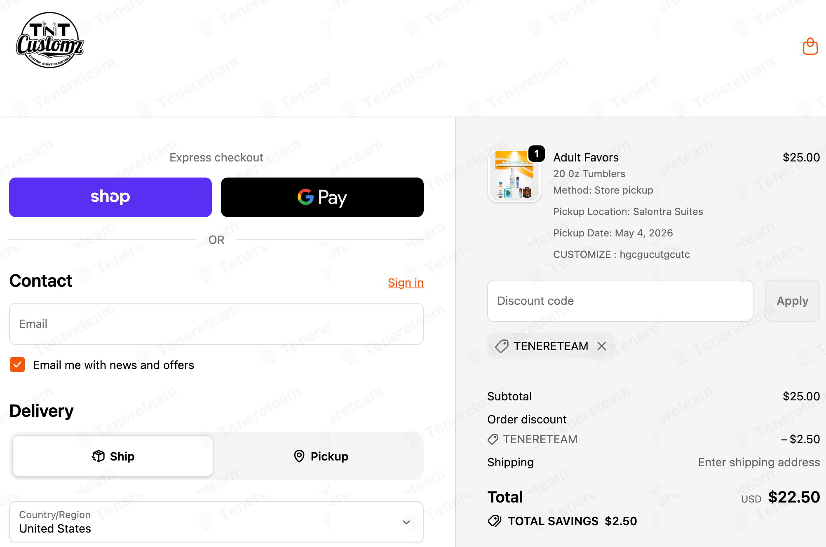Viewport: 826px width, 547px height.
Task: Click the Apply discount button
Action: 792,301
